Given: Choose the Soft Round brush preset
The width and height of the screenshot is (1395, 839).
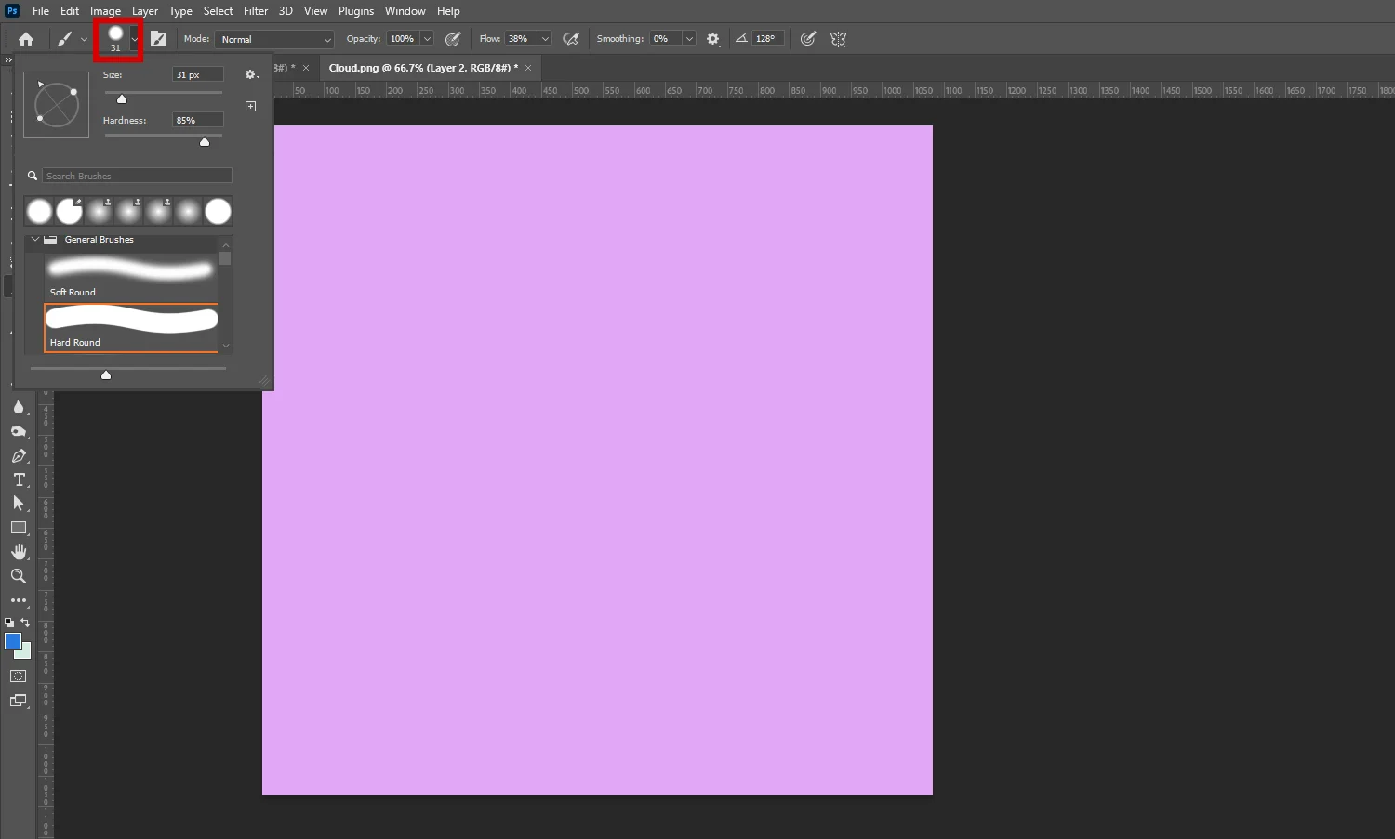Looking at the screenshot, I should (x=130, y=277).
